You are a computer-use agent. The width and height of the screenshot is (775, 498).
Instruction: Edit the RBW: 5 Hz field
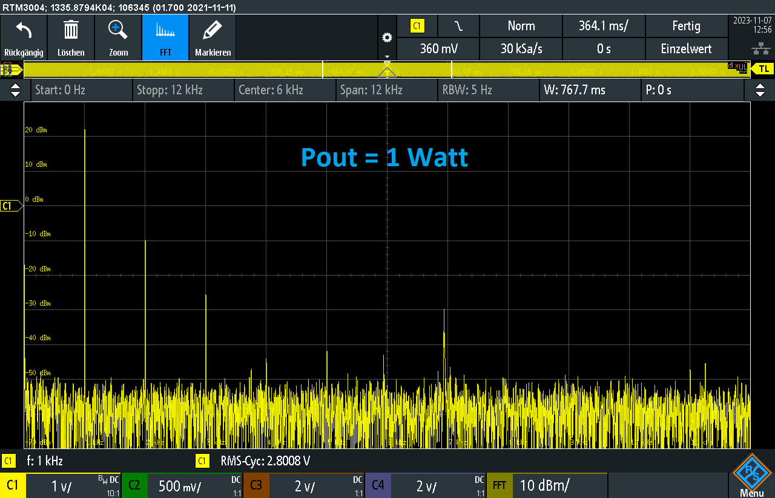pyautogui.click(x=488, y=90)
